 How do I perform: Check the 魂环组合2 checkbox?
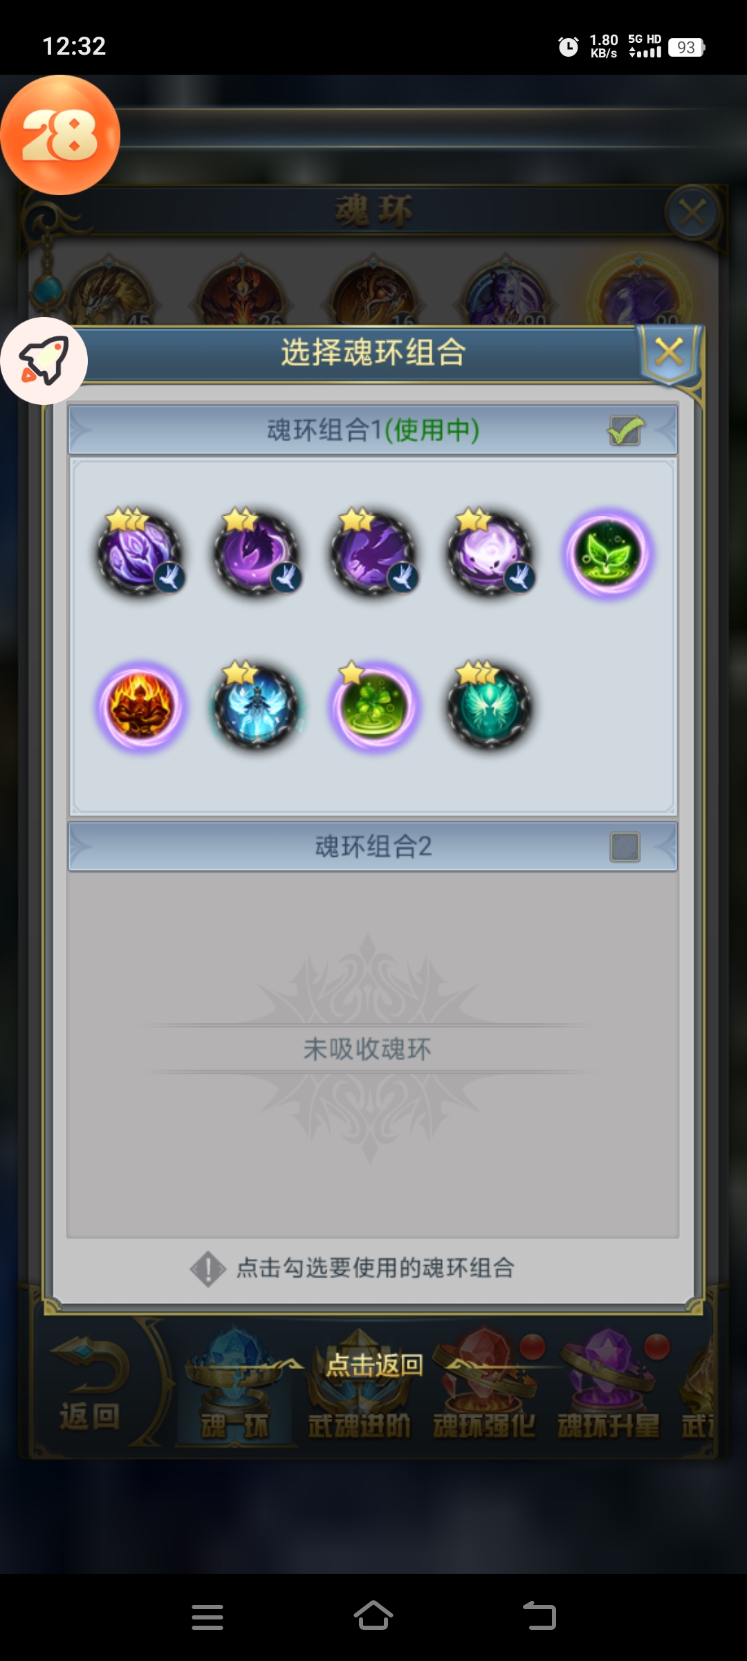(625, 847)
